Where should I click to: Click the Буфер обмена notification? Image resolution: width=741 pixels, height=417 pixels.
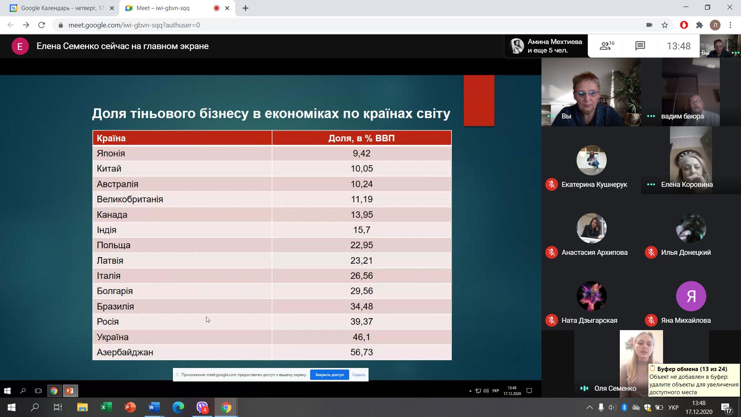click(694, 380)
